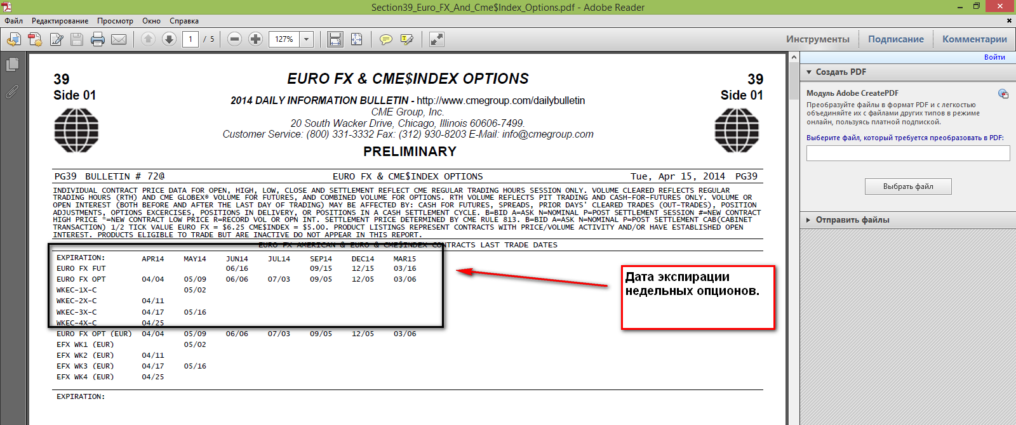1016x425 pixels.
Task: Click the left CME globe logo
Action: click(76, 130)
